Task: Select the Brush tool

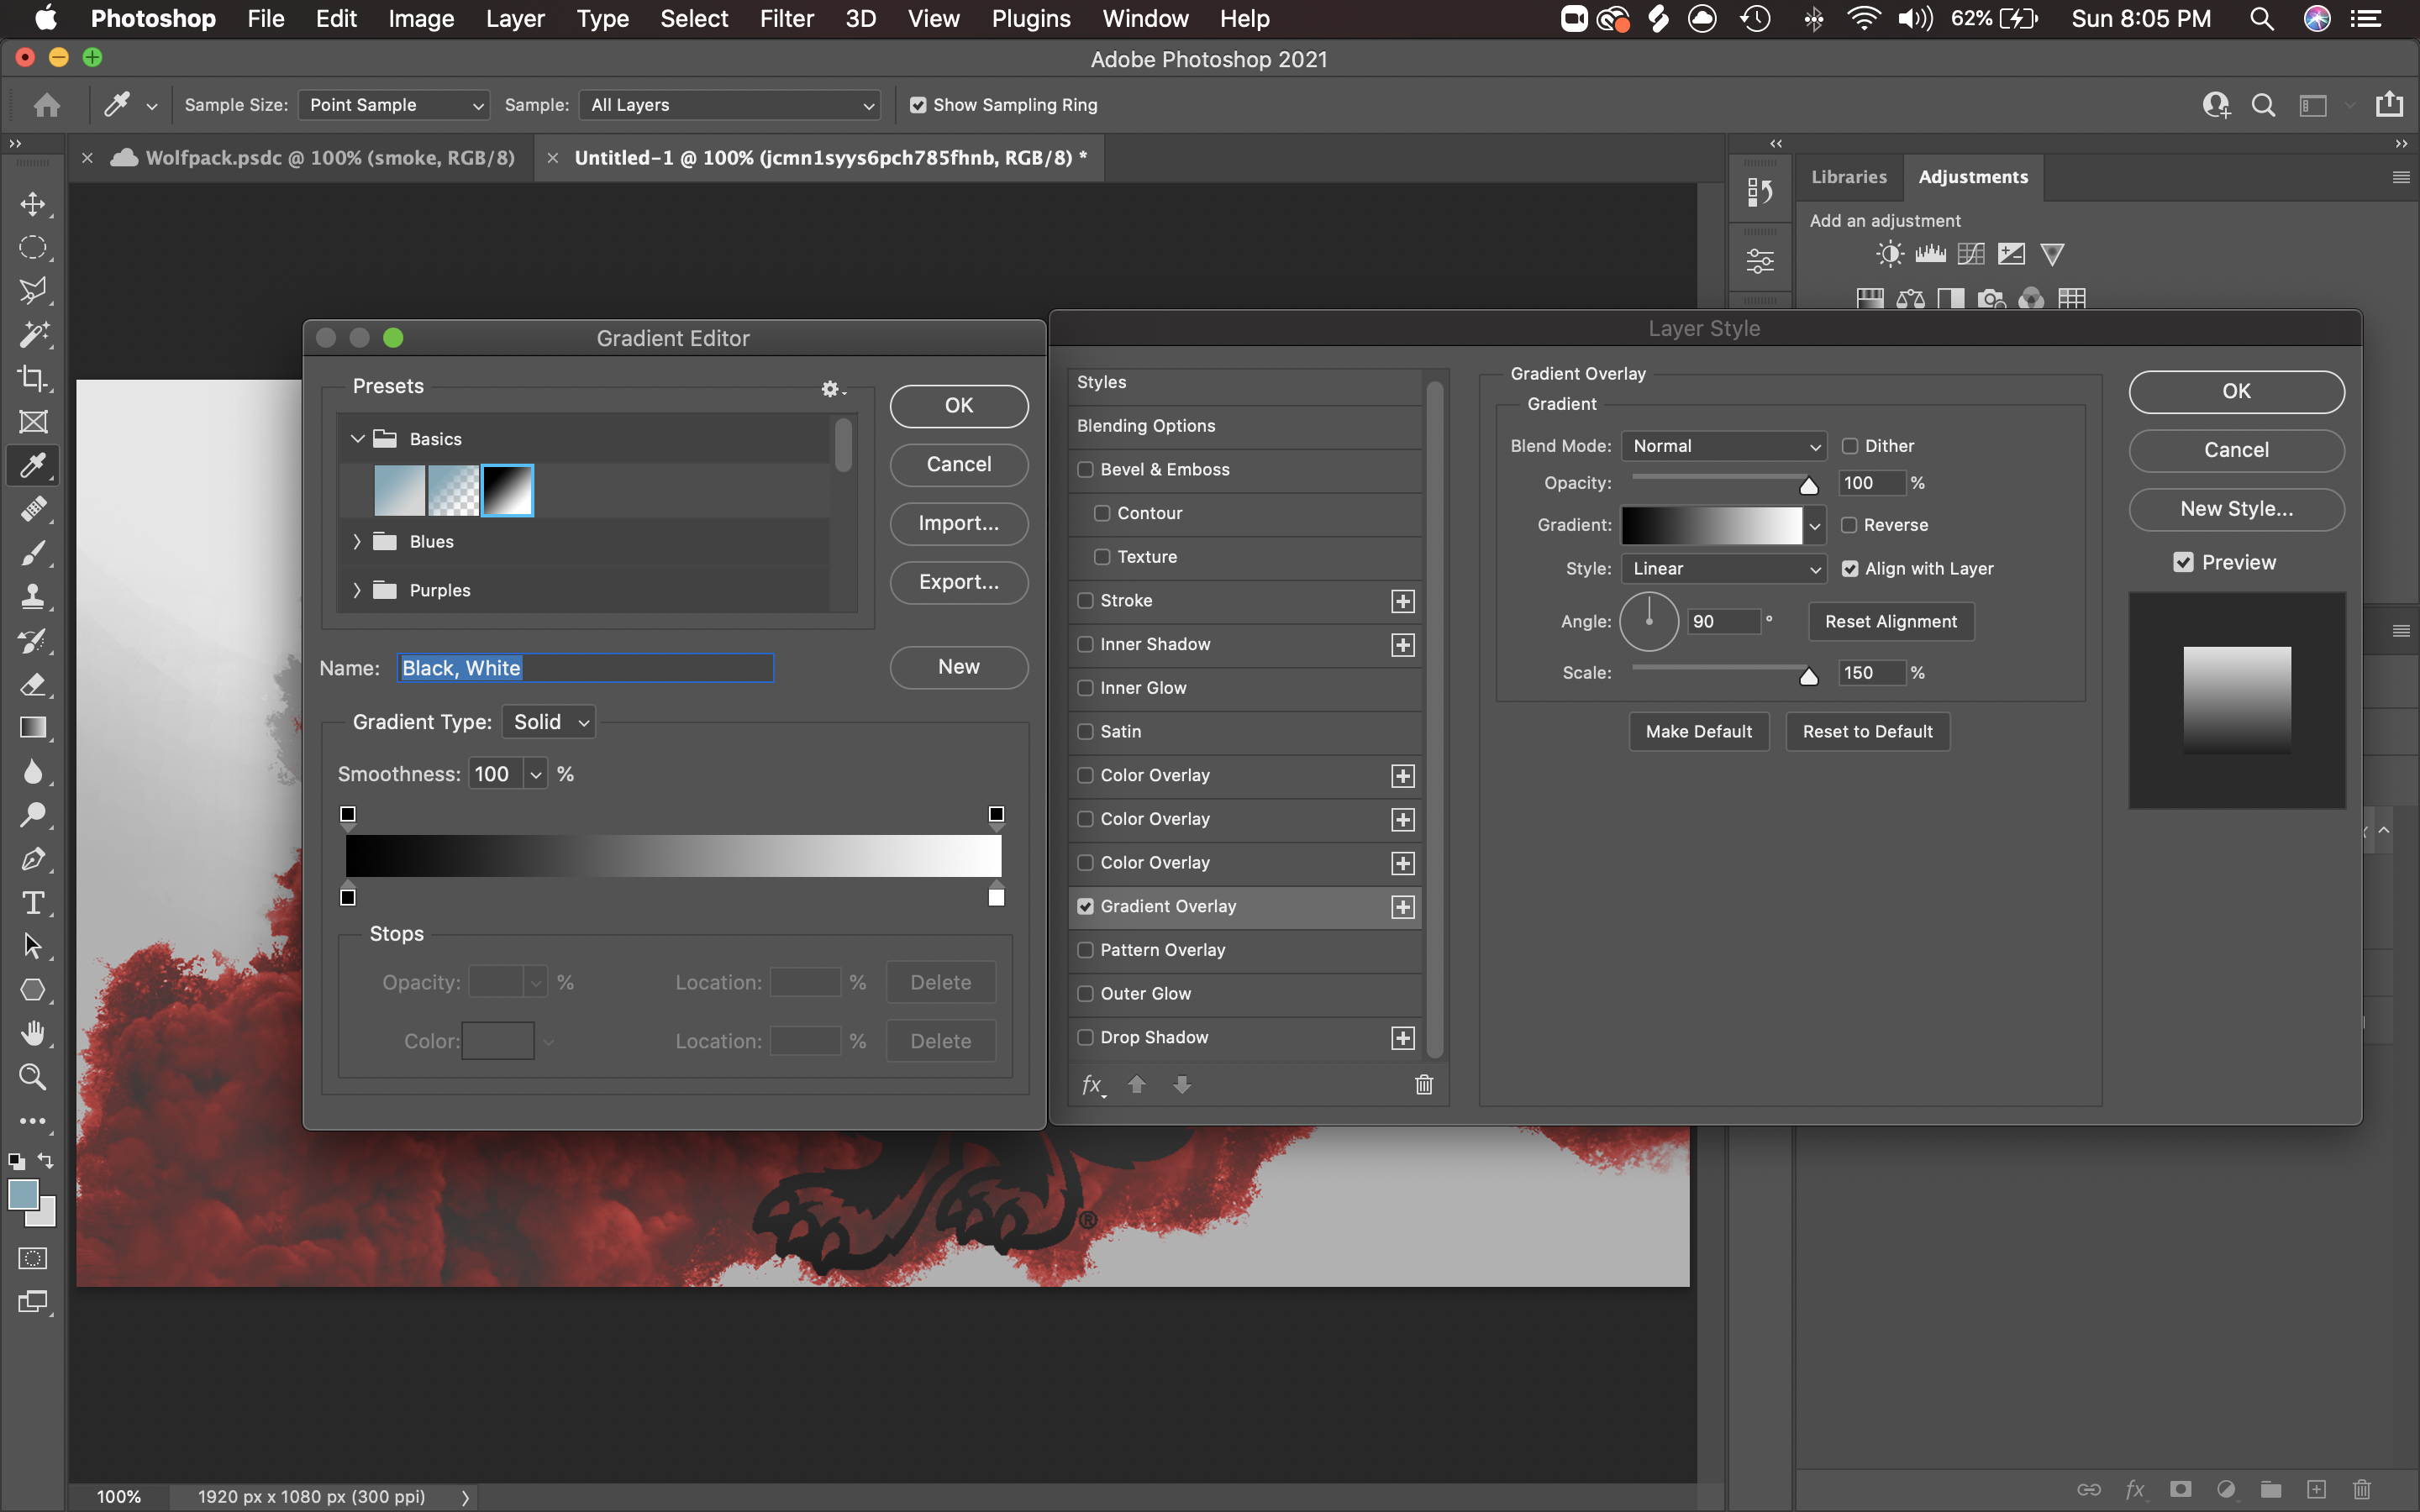Action: tap(33, 553)
